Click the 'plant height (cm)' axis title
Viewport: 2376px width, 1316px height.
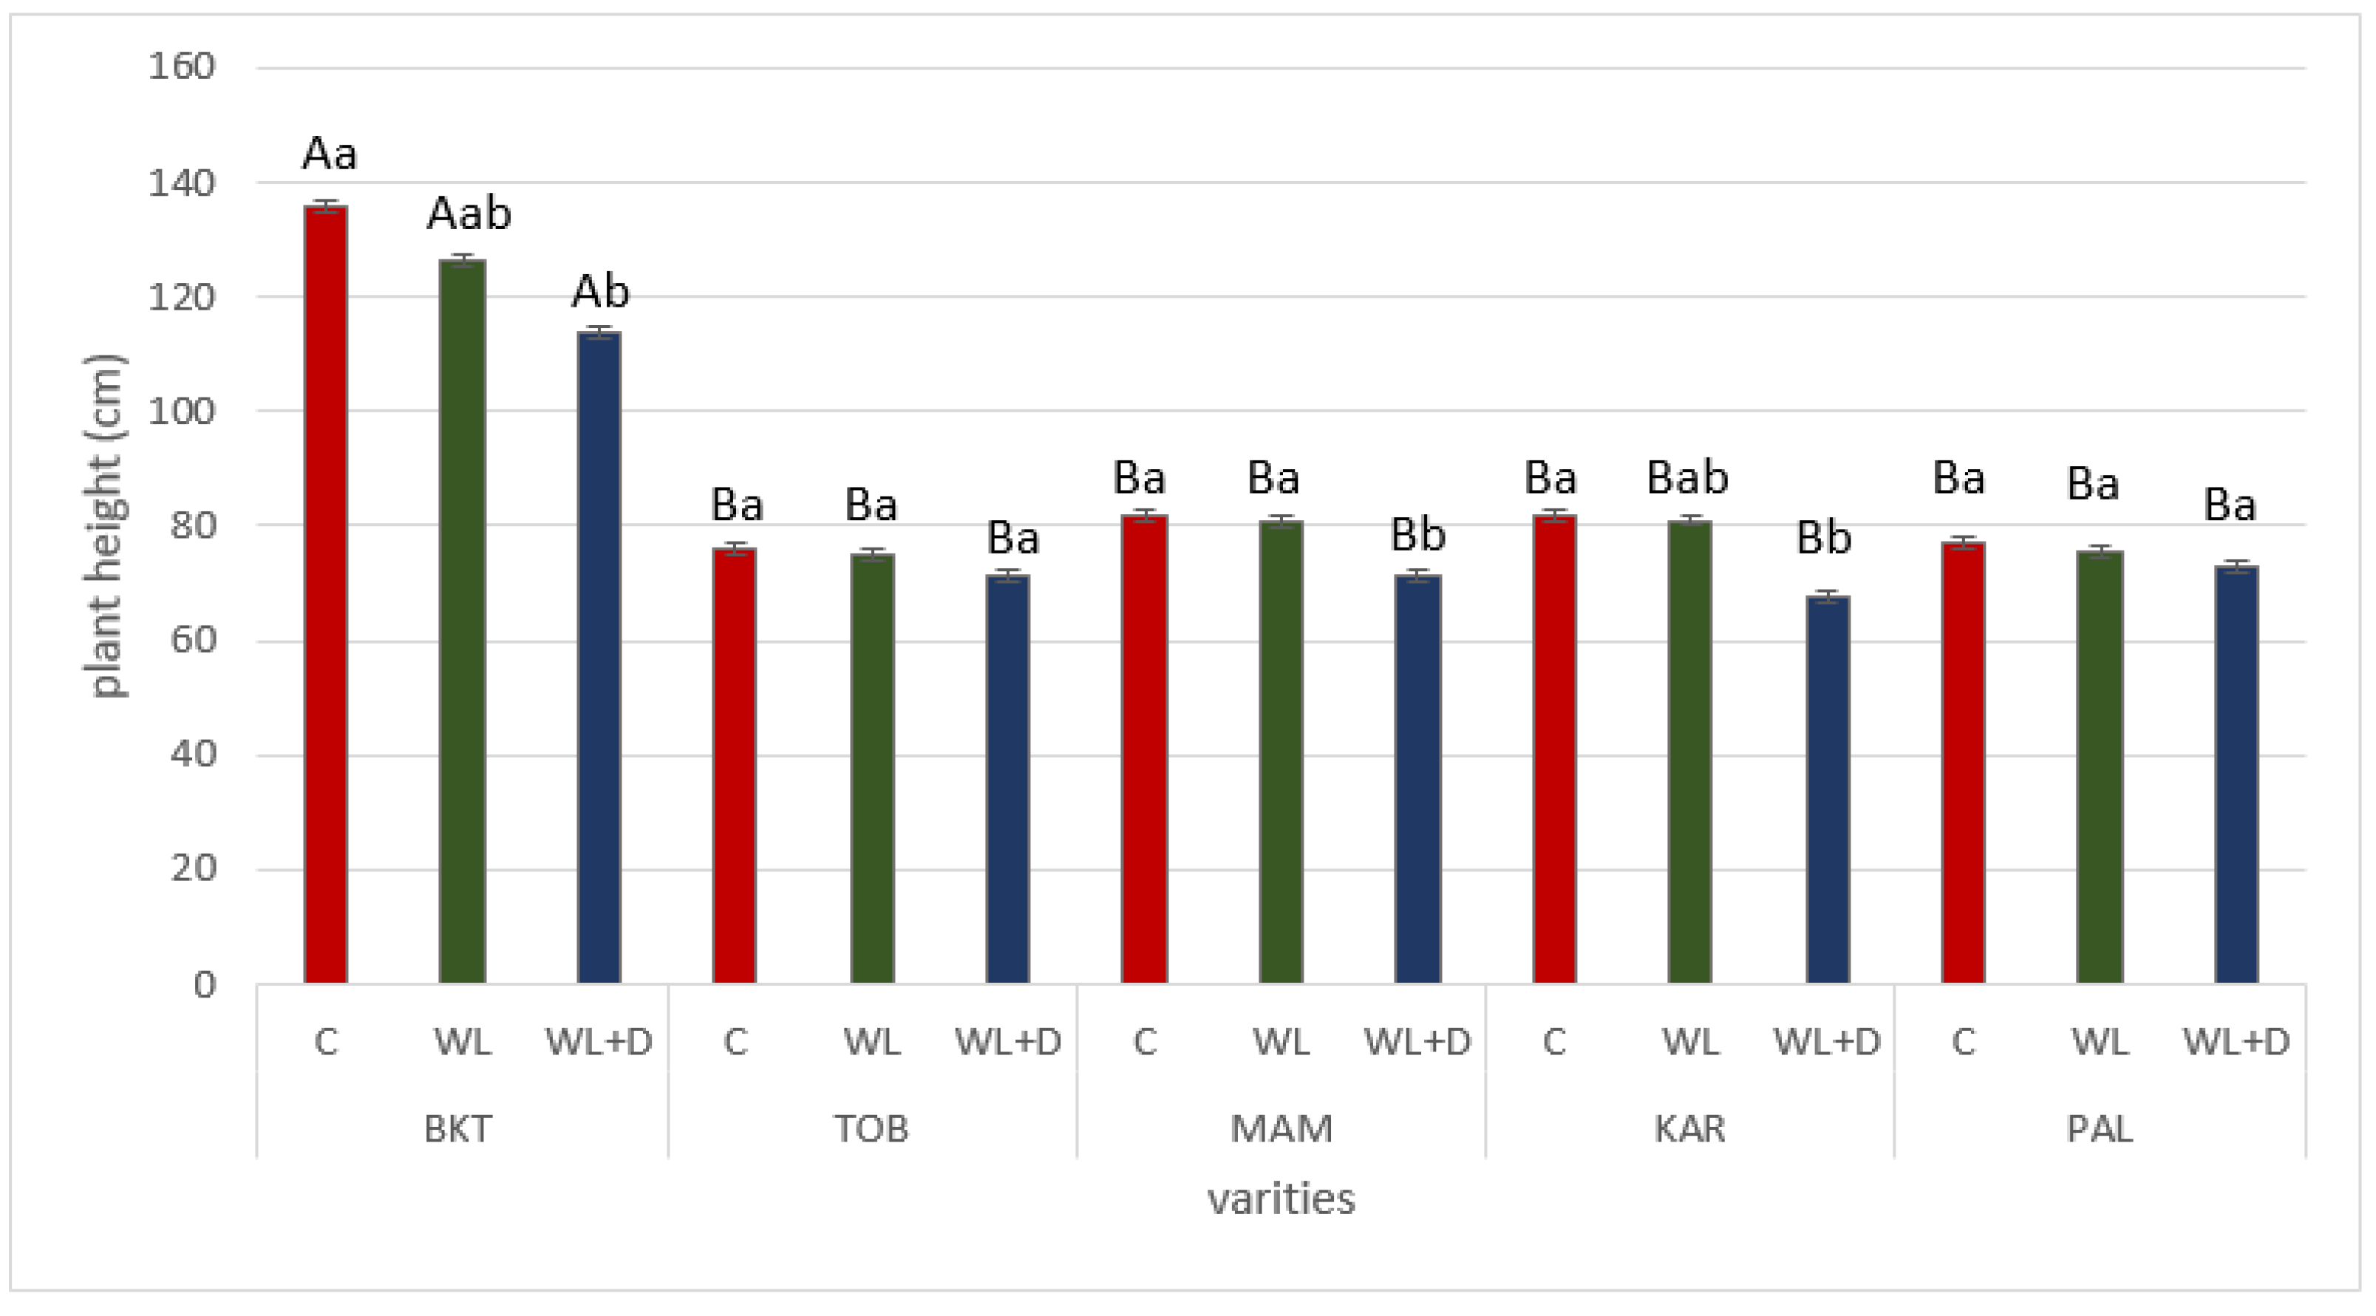click(104, 525)
